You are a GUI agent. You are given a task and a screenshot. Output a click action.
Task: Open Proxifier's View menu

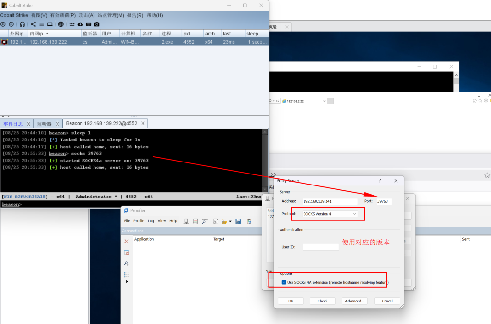click(x=162, y=221)
